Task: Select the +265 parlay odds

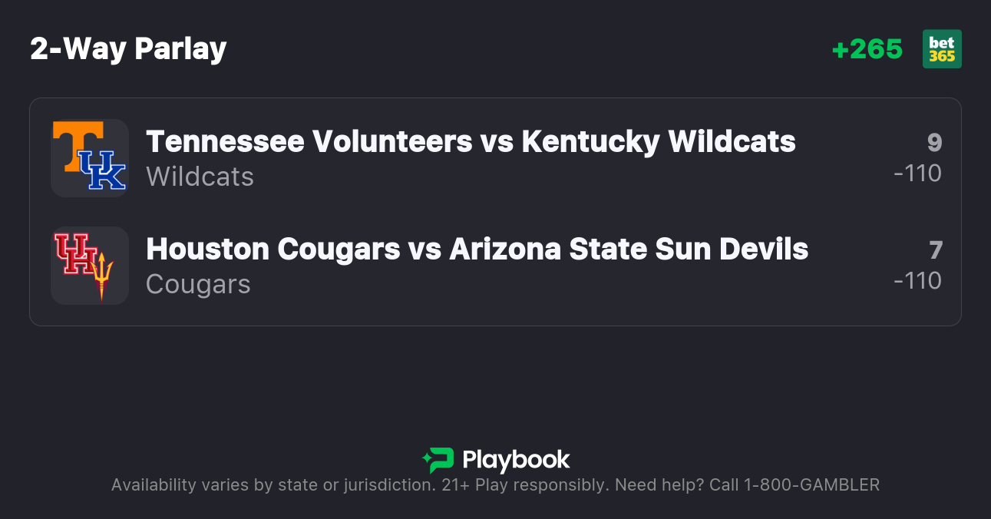Action: (867, 49)
